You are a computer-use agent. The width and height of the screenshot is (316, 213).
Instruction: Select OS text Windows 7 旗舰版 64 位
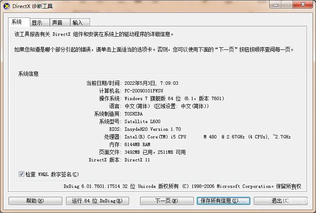(x=152, y=98)
